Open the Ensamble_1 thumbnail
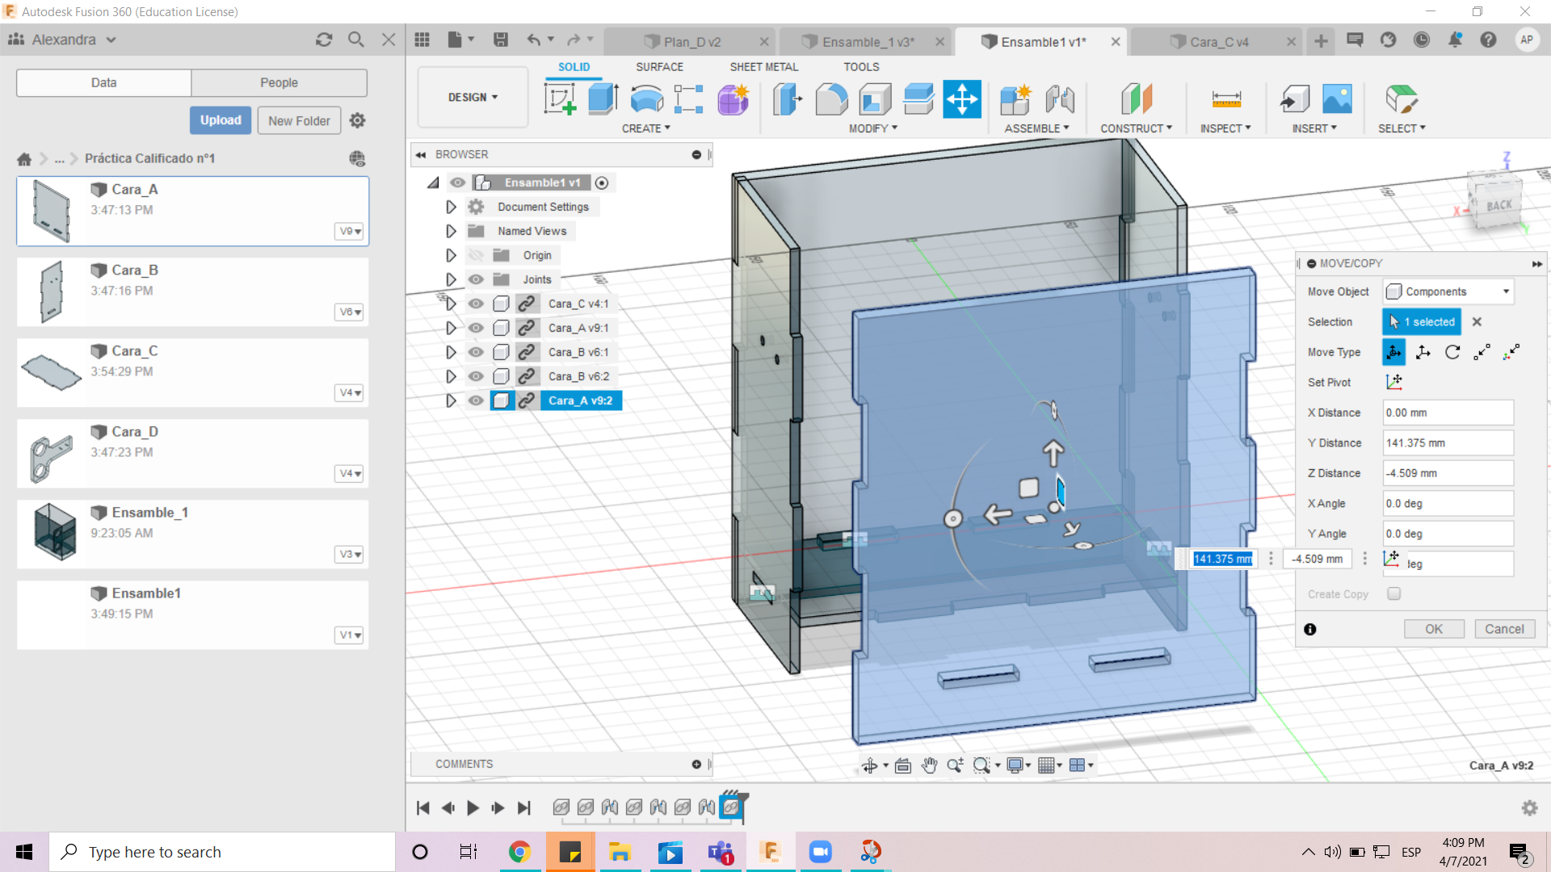The width and height of the screenshot is (1551, 872). [x=54, y=532]
